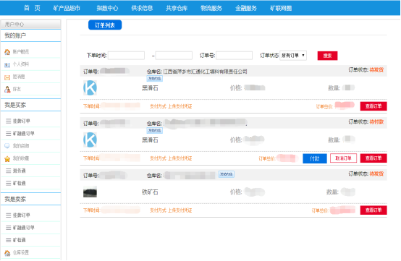401x261 pixels.
Task: Click the K logo thumbnail of first order
Action: [x=90, y=88]
